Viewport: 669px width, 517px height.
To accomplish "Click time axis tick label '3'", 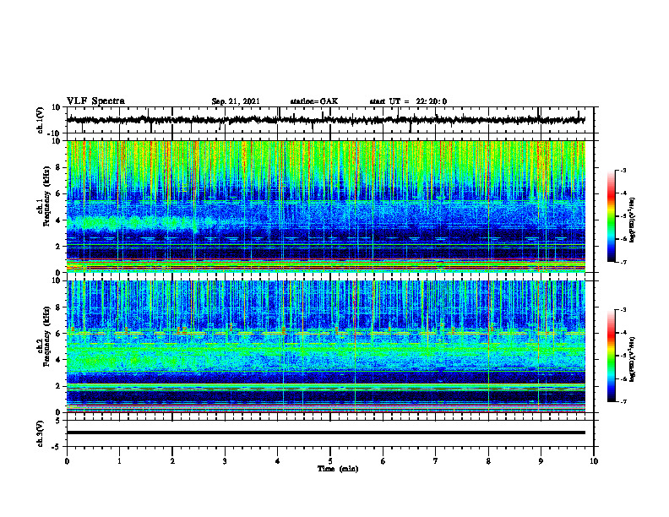I will [225, 461].
